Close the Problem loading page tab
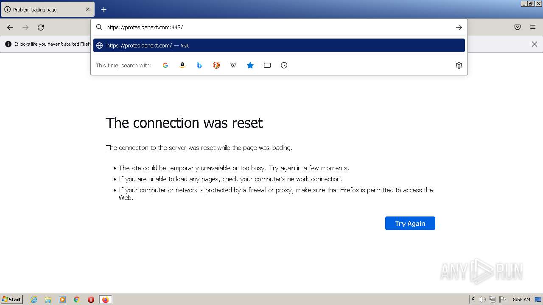The width and height of the screenshot is (543, 305). click(88, 9)
